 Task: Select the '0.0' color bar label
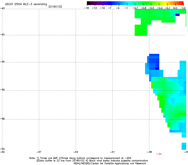point(175,8)
